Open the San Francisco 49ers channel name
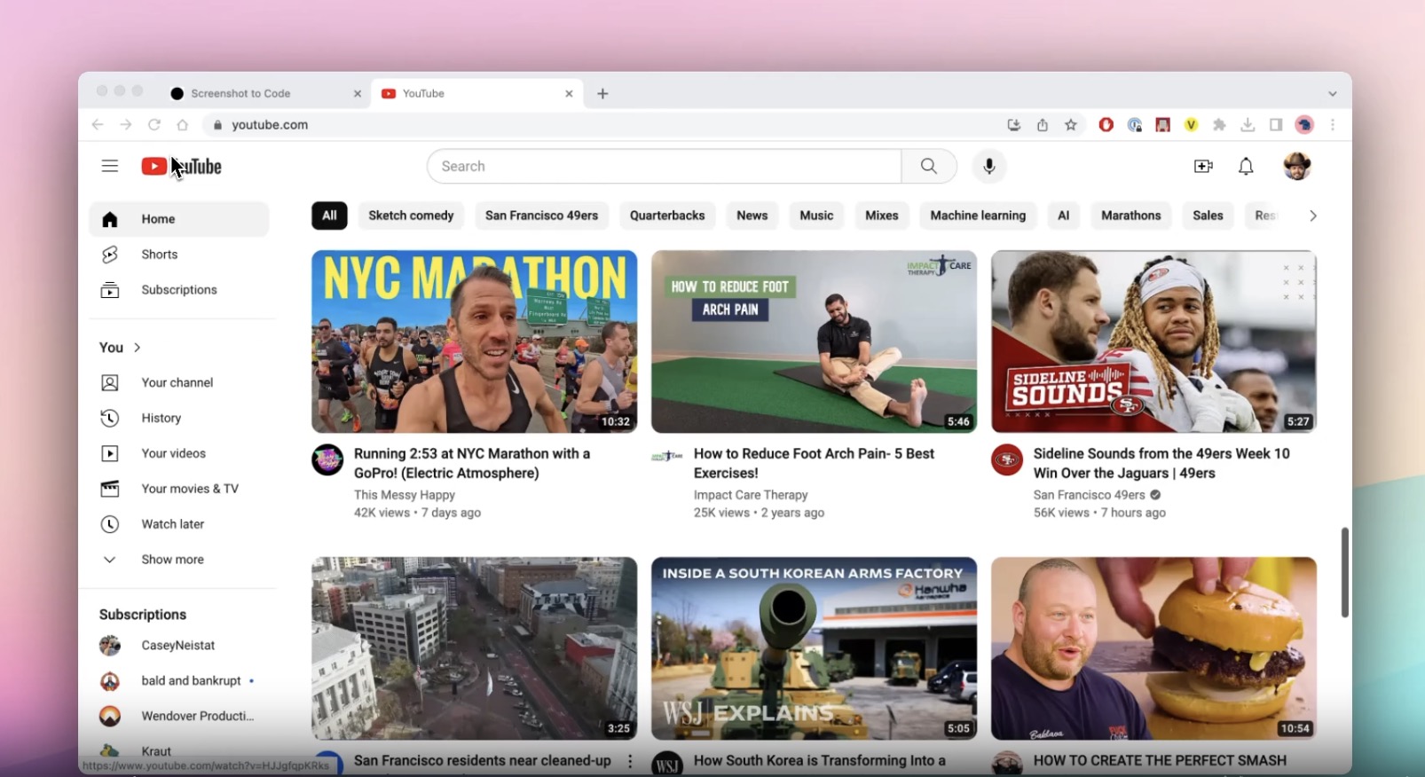 (1089, 495)
